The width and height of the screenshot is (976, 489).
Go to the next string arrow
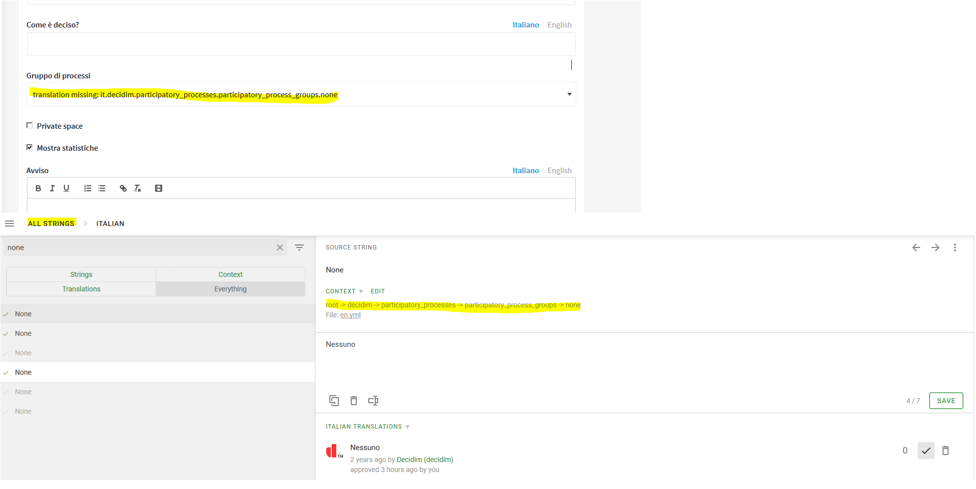pos(935,247)
